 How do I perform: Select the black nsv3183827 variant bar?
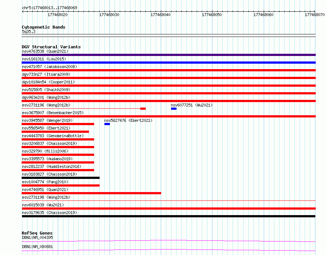pyautogui.click(x=60, y=178)
